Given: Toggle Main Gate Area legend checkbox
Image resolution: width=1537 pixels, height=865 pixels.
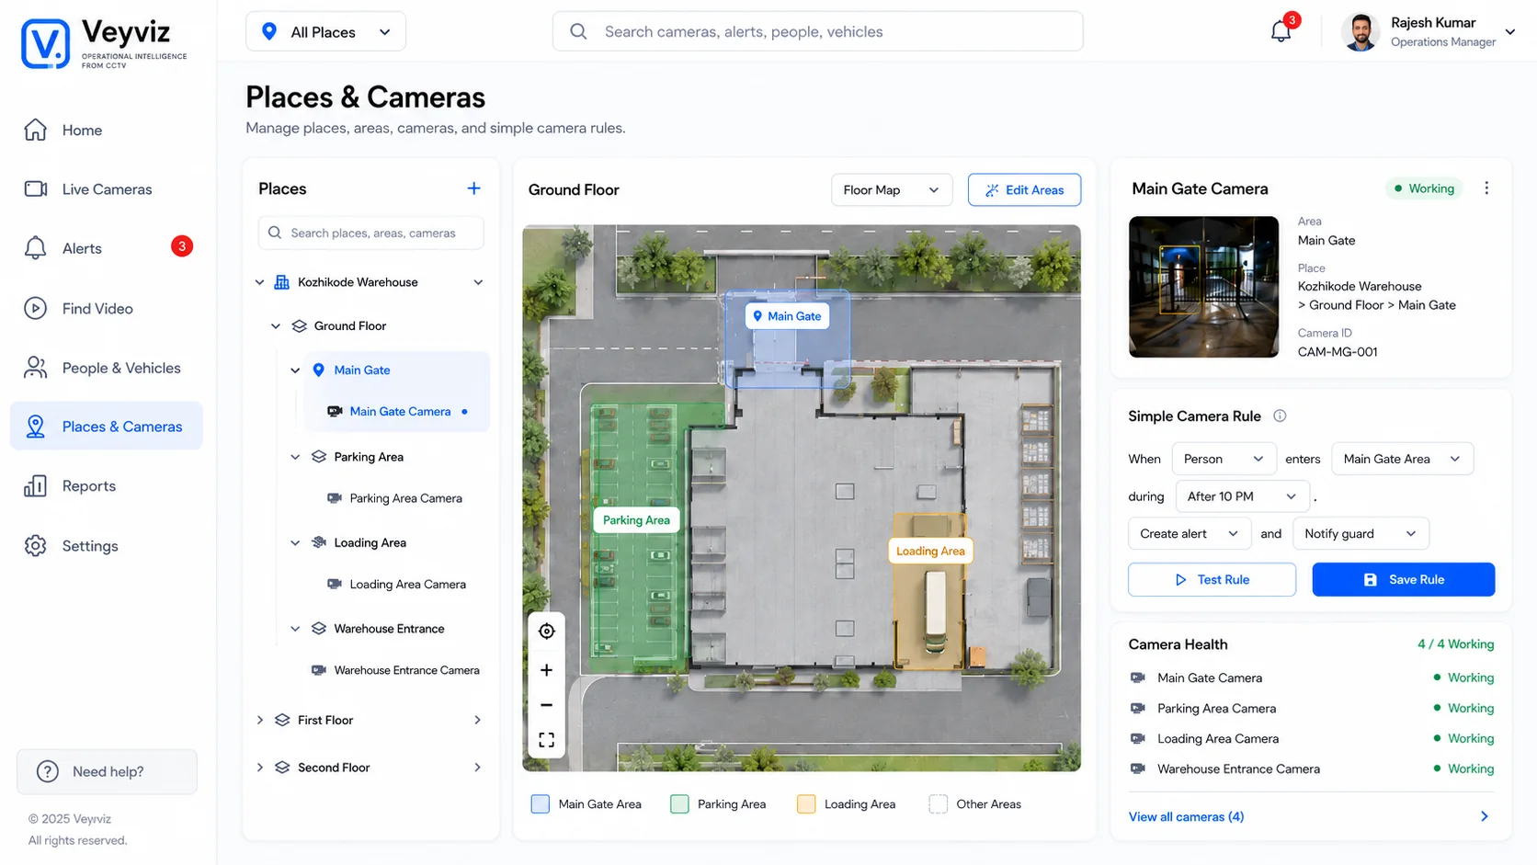Looking at the screenshot, I should (x=541, y=804).
